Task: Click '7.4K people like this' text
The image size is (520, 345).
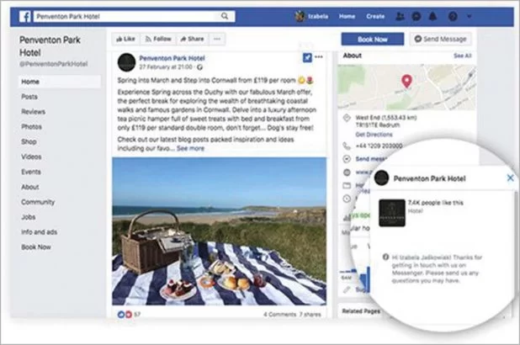Action: click(x=435, y=203)
